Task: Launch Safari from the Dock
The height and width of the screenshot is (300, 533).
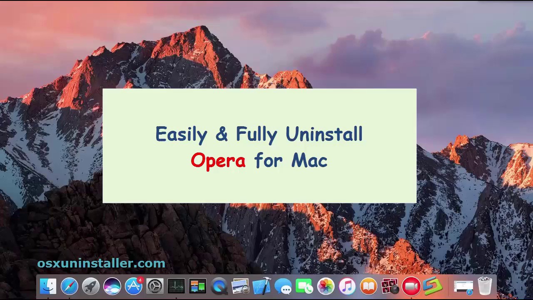Action: tap(70, 286)
